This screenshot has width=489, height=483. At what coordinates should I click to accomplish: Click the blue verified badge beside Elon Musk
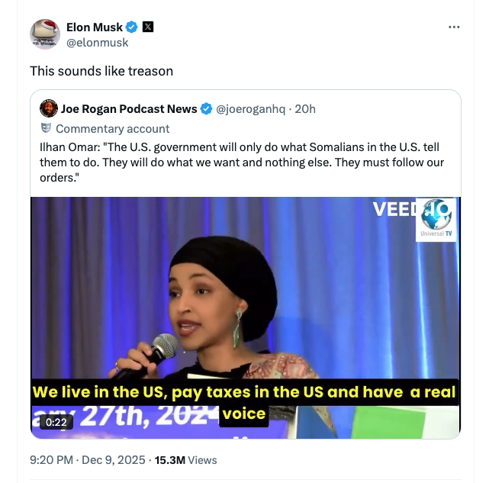coord(132,27)
